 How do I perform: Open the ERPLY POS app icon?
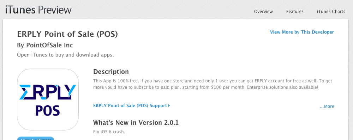coord(48,99)
